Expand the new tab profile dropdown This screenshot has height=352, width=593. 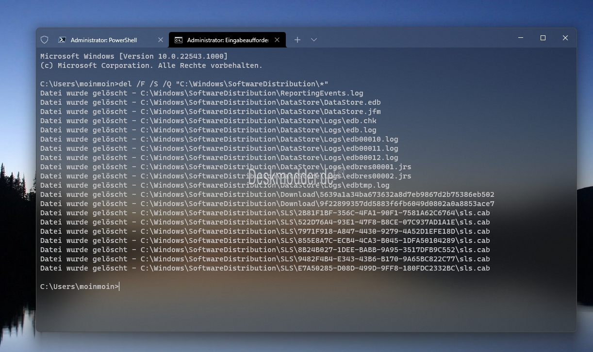click(x=314, y=40)
